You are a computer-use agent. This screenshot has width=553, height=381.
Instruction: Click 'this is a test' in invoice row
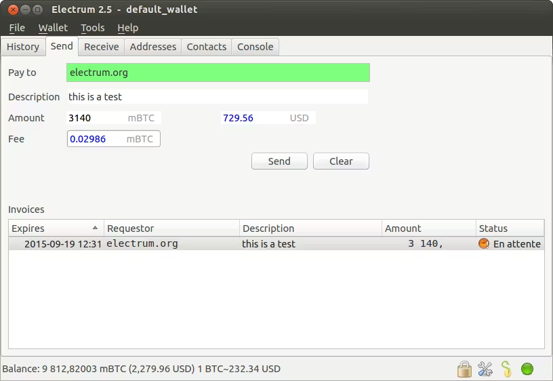pos(268,244)
